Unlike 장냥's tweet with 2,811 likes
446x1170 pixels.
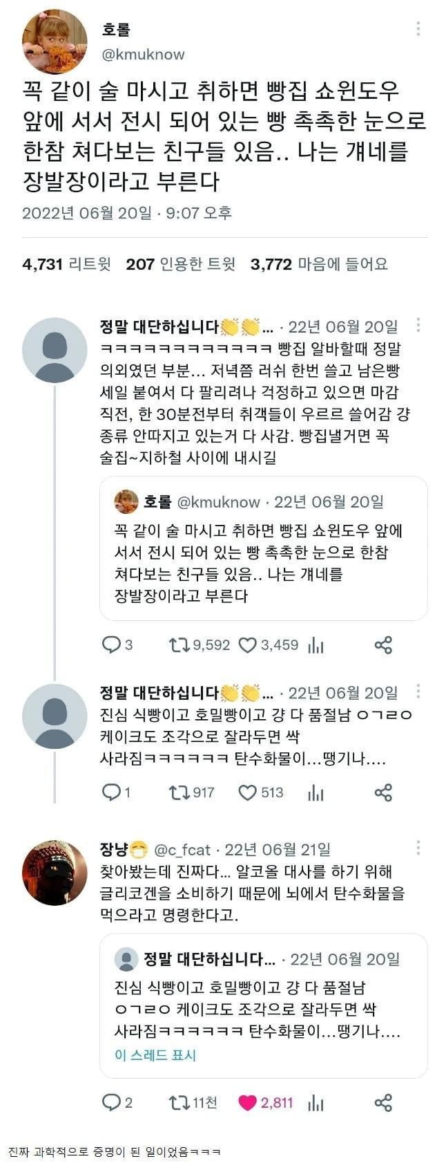tap(247, 1103)
